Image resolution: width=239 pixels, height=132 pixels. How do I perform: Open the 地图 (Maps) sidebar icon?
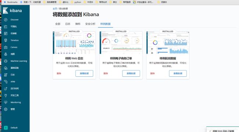[6, 54]
